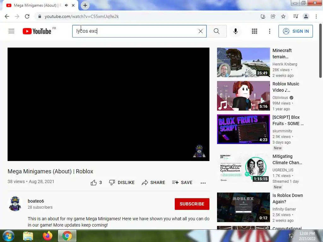323x242 pixels.
Task: Click the install/download icon in address bar
Action: click(263, 16)
